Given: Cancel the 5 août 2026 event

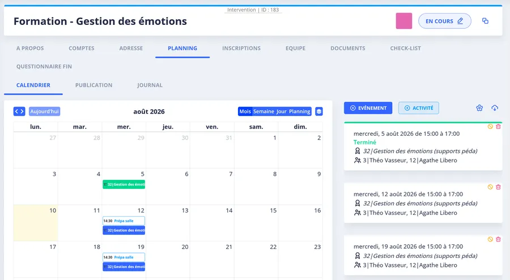Looking at the screenshot, I should click(490, 126).
